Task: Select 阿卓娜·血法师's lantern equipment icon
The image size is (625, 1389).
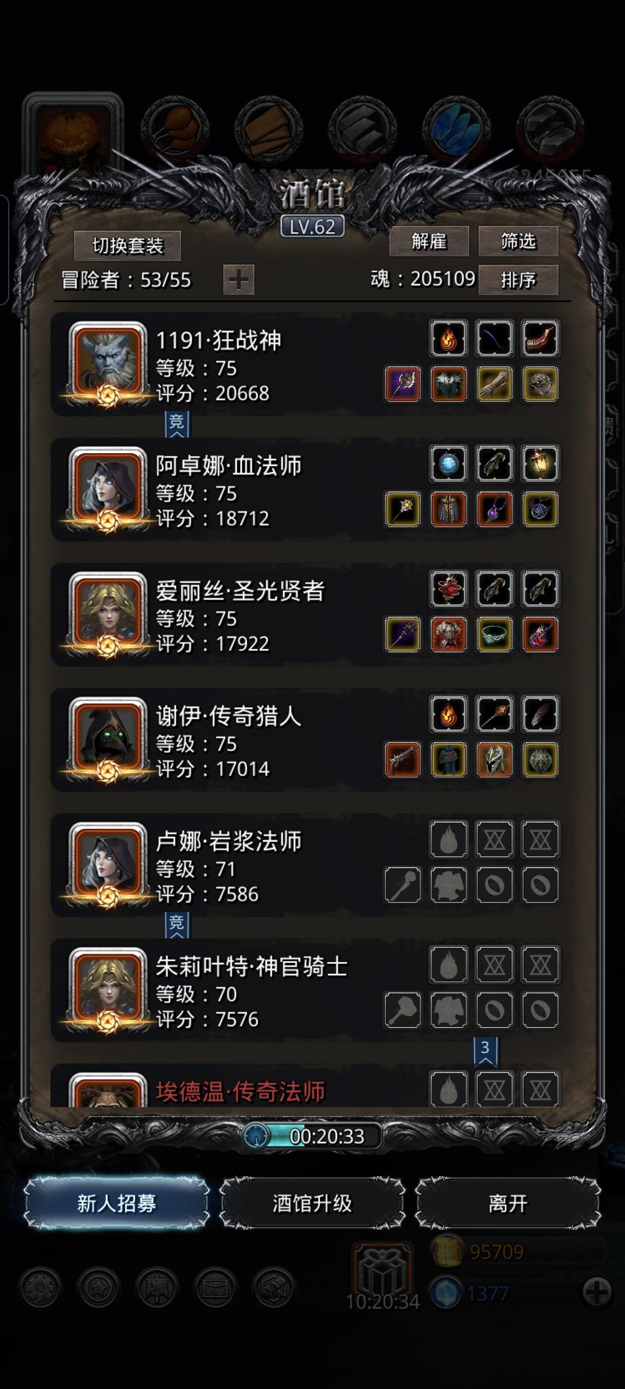Action: [540, 464]
